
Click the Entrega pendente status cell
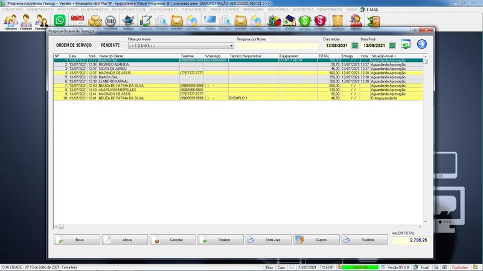(397, 98)
